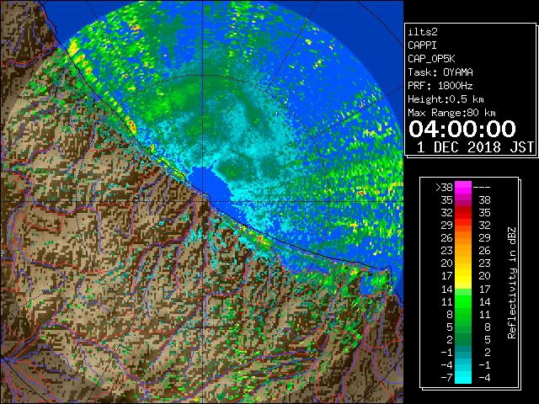Click the '-4' label right of color bar

coord(484,377)
